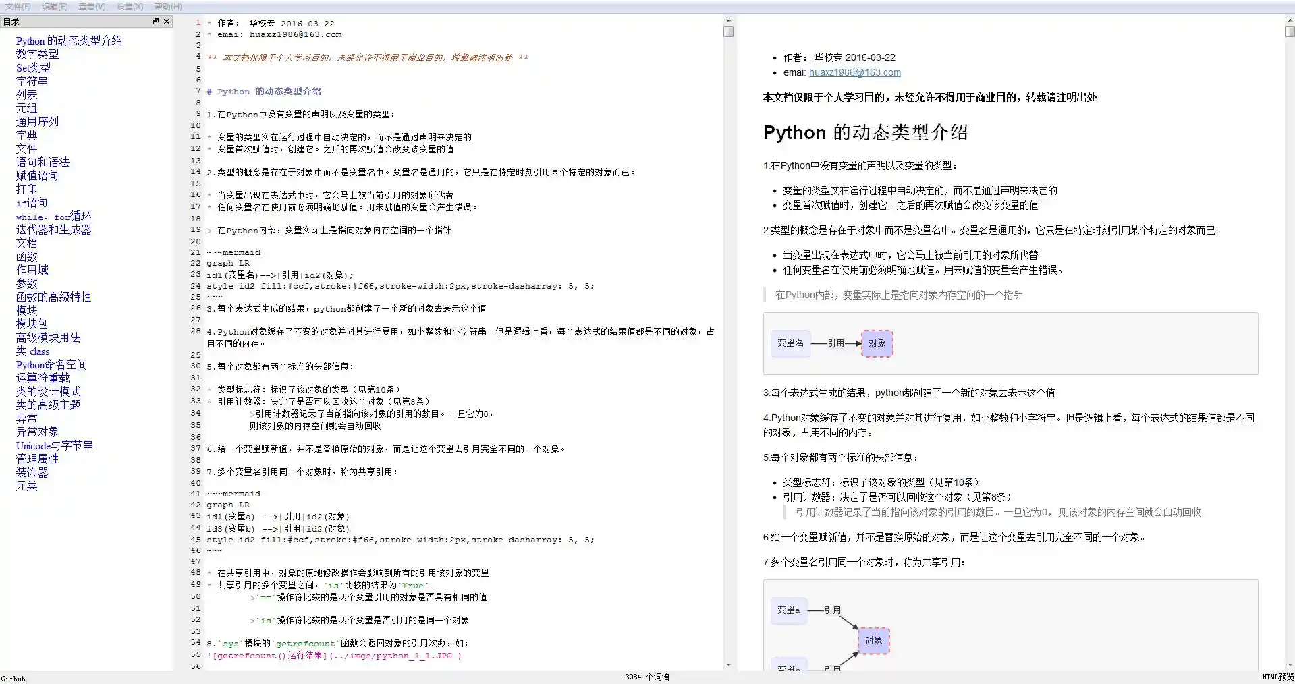The height and width of the screenshot is (684, 1295).
Task: Jump to the 类 class heading
Action: 32,351
